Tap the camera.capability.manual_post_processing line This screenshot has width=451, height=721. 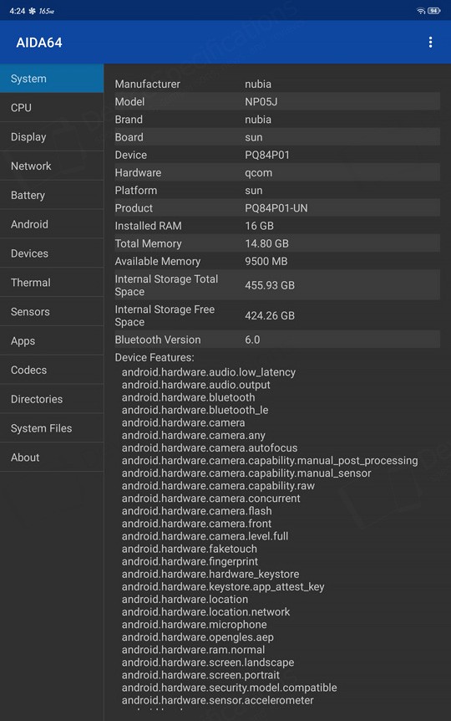click(x=270, y=461)
